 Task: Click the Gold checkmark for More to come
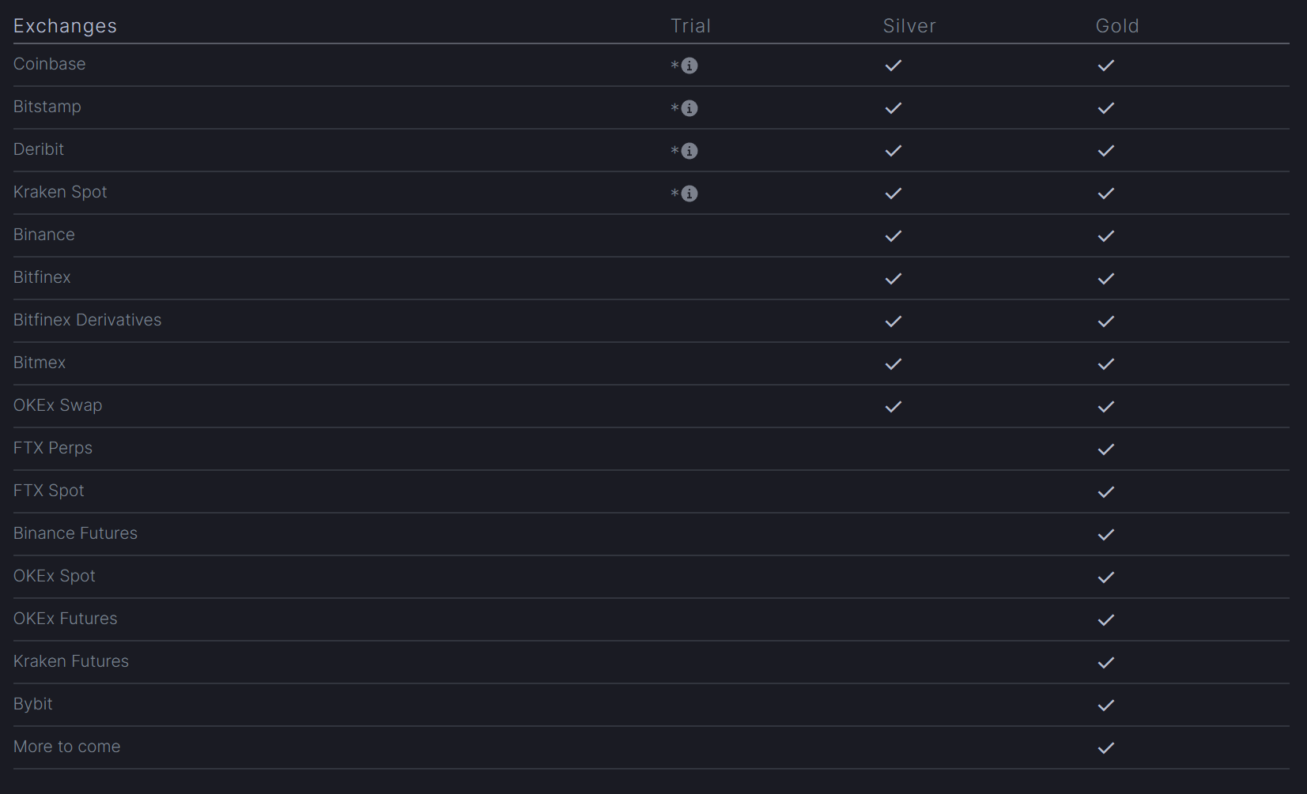tap(1106, 748)
